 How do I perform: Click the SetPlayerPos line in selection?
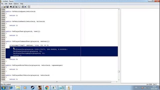(x=40, y=49)
